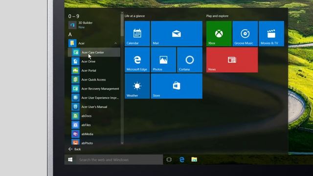The image size is (313, 176).
Task: Open the red News tile
Action: (x=232, y=60)
